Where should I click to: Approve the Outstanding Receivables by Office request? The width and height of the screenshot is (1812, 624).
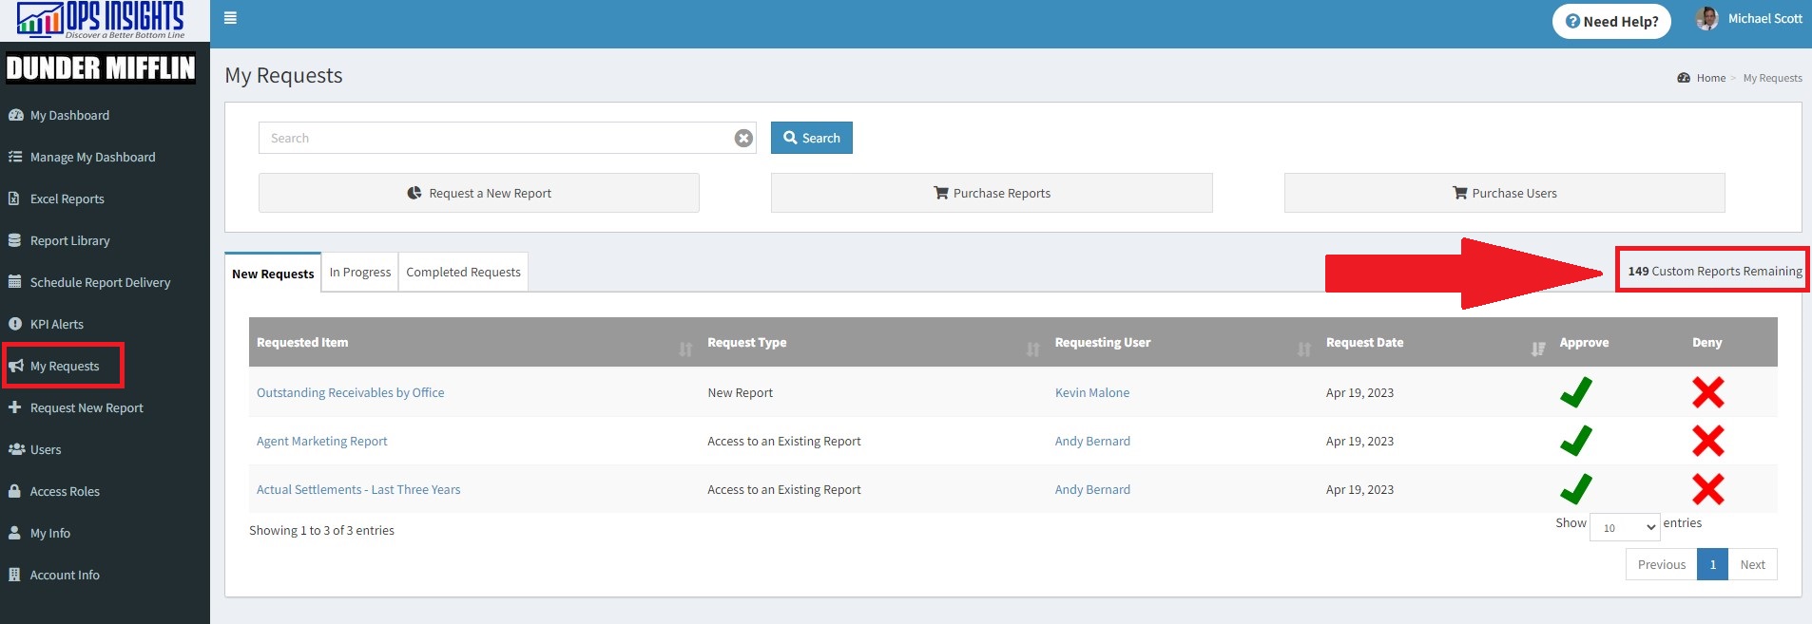coord(1575,392)
